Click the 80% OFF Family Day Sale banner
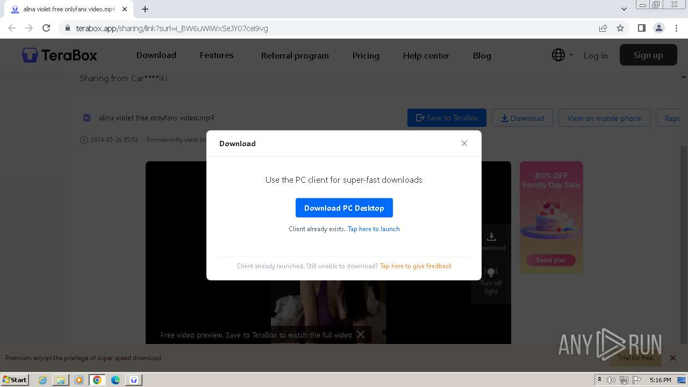Image resolution: width=688 pixels, height=387 pixels. pos(551,217)
